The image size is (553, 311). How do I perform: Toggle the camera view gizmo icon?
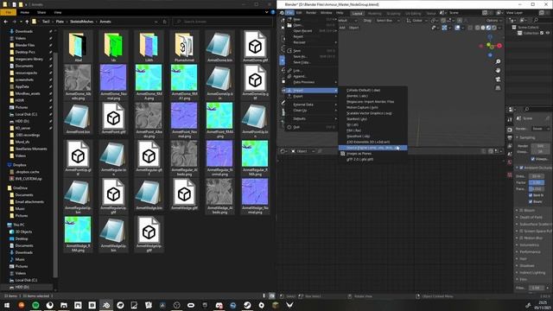pyautogui.click(x=498, y=79)
